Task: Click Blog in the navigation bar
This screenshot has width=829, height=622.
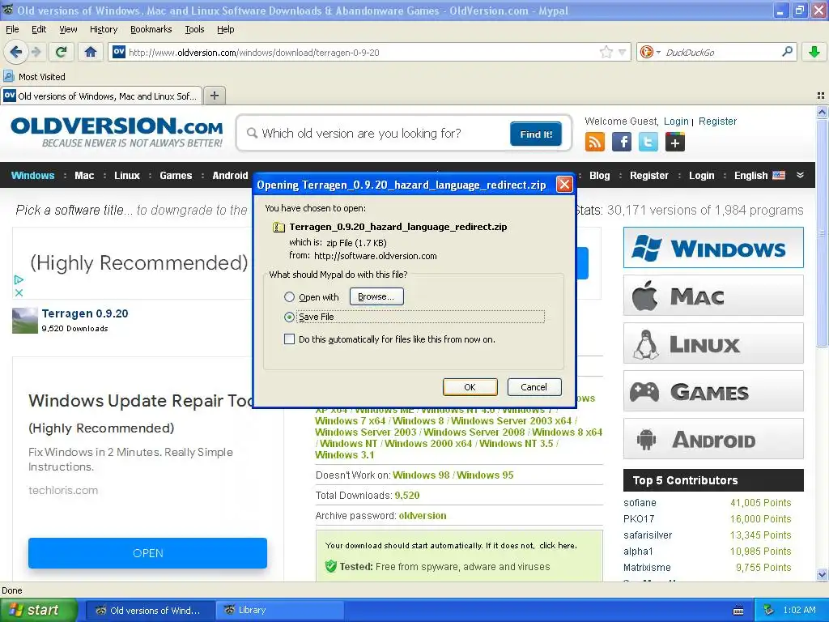Action: (600, 175)
